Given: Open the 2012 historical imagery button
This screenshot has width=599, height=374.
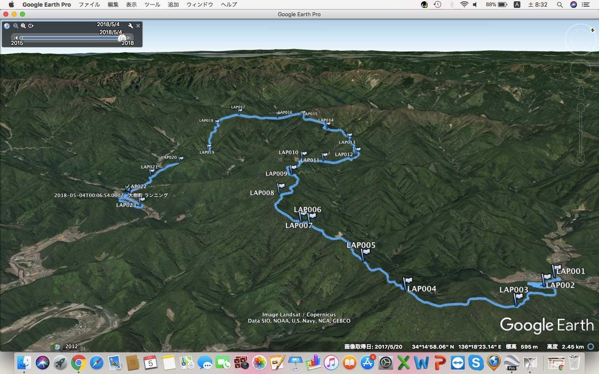Looking at the screenshot, I should point(71,347).
